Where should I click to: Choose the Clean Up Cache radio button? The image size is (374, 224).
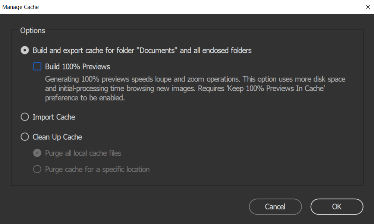25,137
